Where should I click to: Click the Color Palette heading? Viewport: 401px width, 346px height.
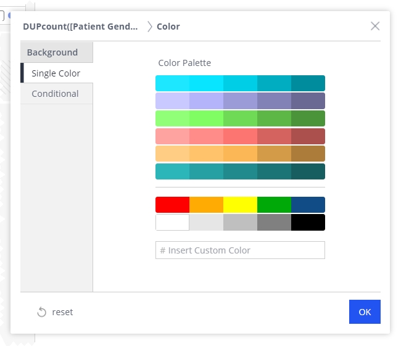pos(184,63)
